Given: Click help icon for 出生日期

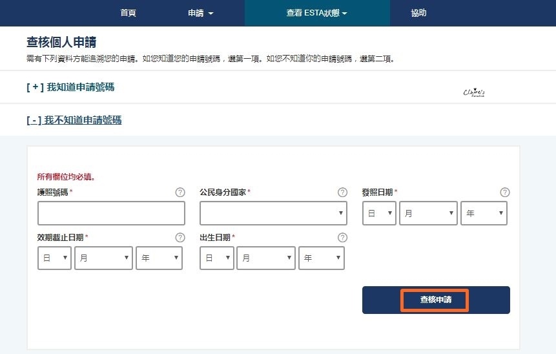Looking at the screenshot, I should 342,238.
